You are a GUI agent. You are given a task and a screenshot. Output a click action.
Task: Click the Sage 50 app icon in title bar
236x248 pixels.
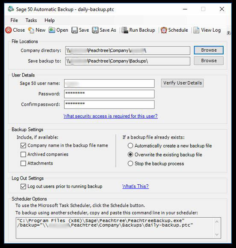(11, 9)
